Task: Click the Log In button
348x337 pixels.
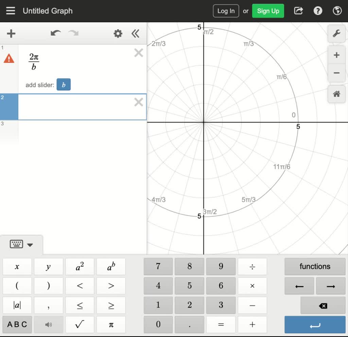Action: tap(226, 11)
